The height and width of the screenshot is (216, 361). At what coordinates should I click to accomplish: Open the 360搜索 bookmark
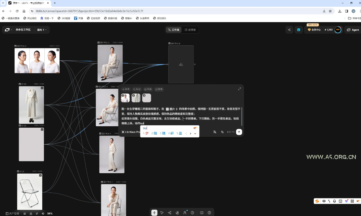64,18
